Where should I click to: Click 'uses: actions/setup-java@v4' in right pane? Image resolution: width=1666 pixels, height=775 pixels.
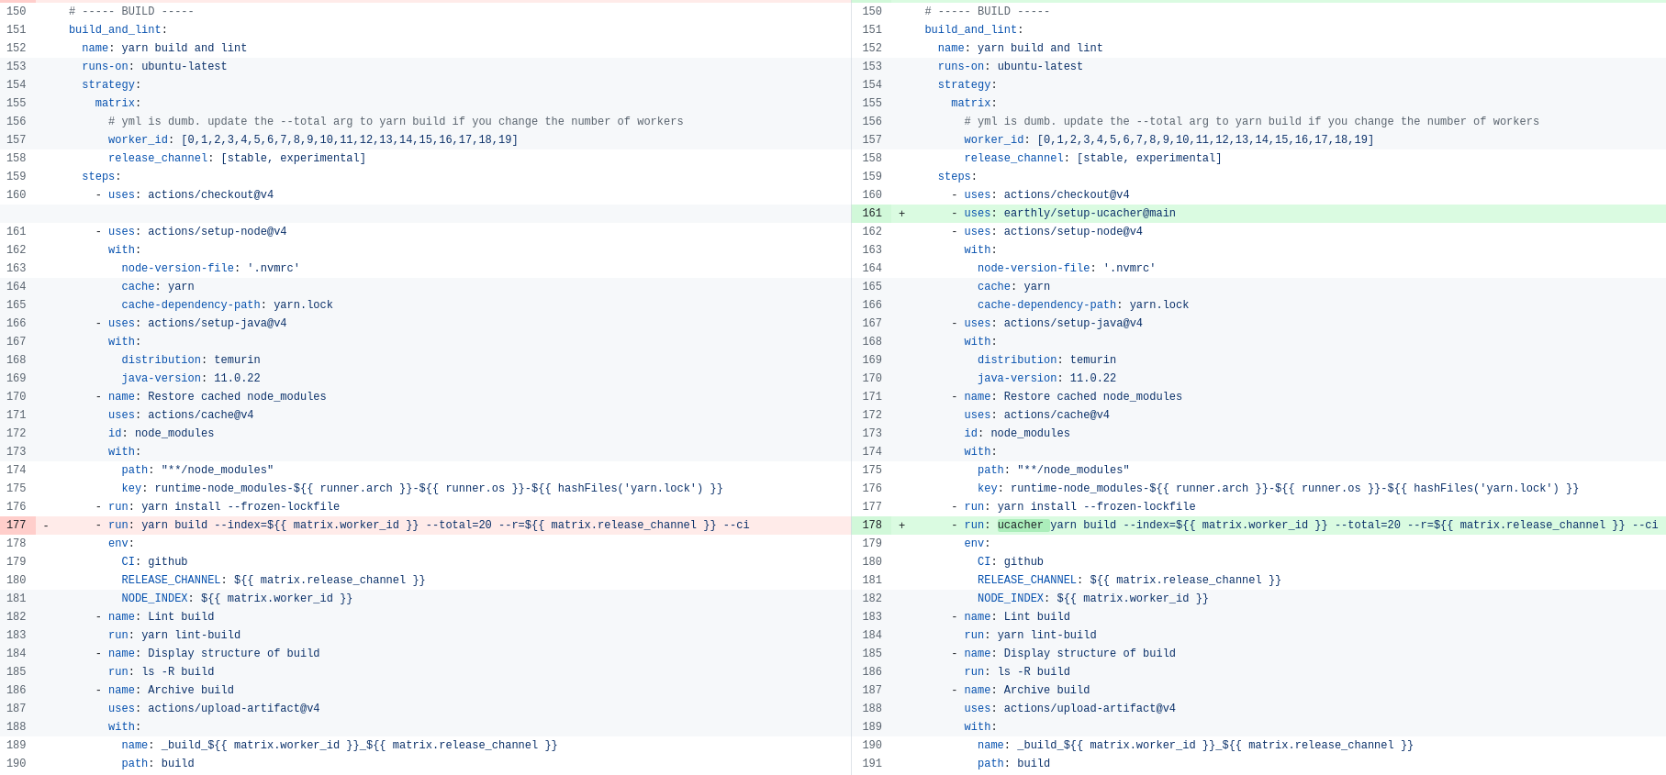pos(1054,323)
